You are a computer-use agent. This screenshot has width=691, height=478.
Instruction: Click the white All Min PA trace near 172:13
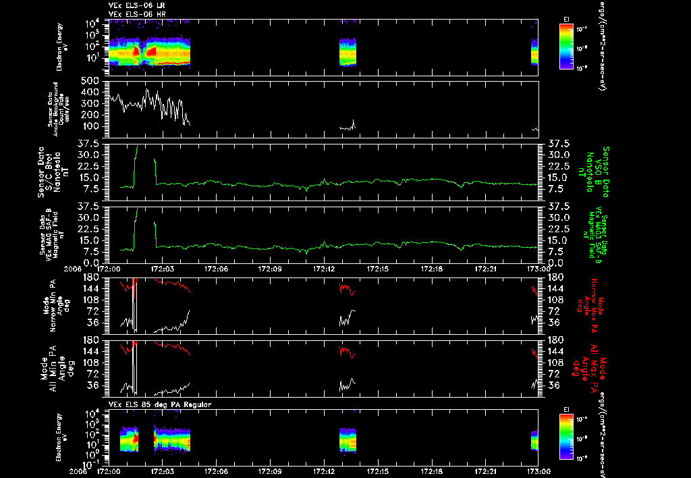[x=348, y=385]
